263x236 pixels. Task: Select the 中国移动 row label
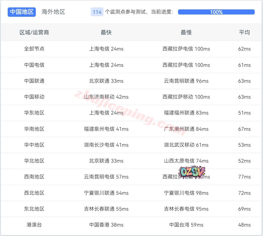click(34, 97)
